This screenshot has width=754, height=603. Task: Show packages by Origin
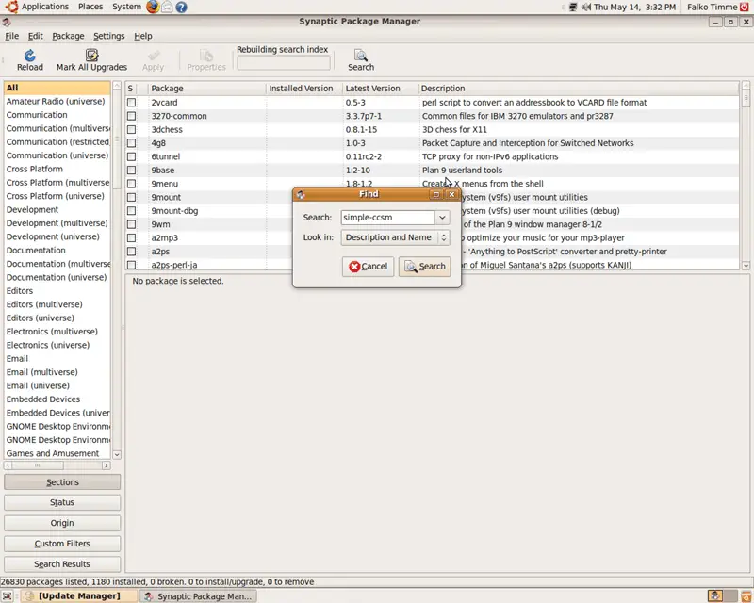point(62,523)
